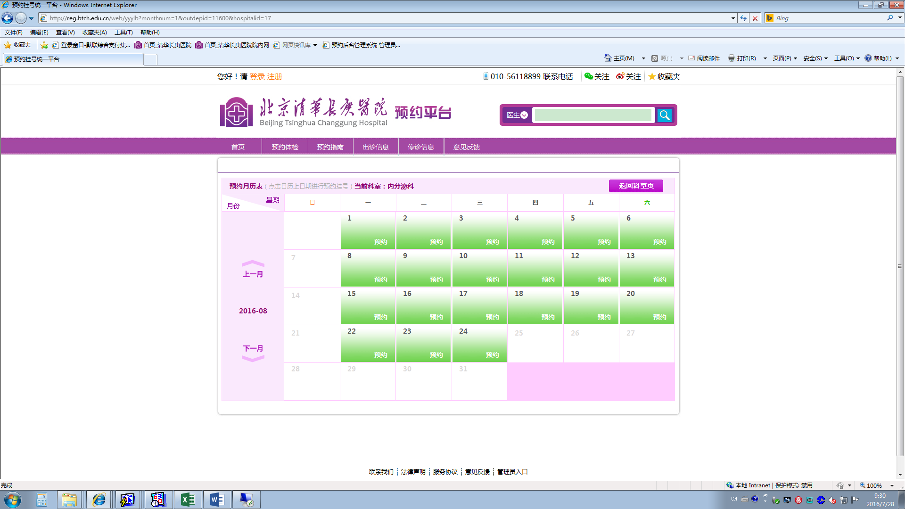905x509 pixels.
Task: Open the zoom level 100% dropdown
Action: pos(892,485)
